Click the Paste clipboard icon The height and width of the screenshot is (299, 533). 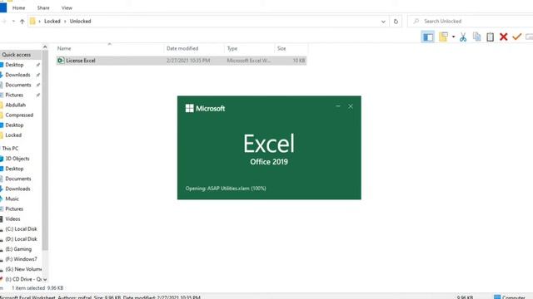point(491,37)
